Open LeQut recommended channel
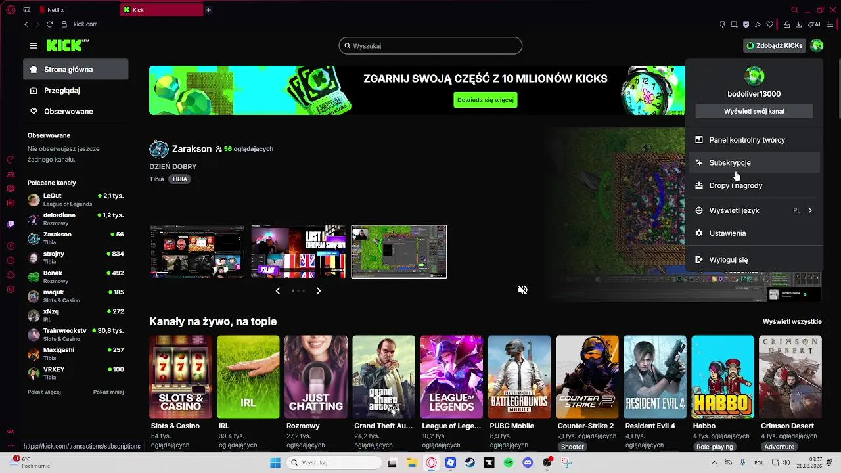 pos(76,200)
